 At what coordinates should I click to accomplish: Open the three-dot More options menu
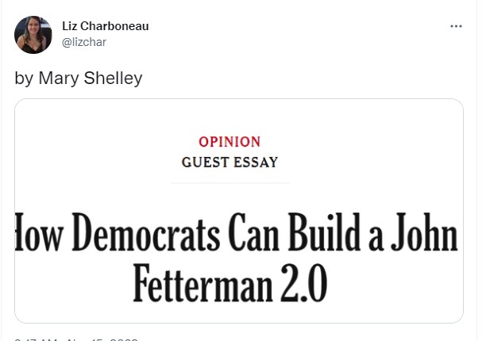(456, 26)
